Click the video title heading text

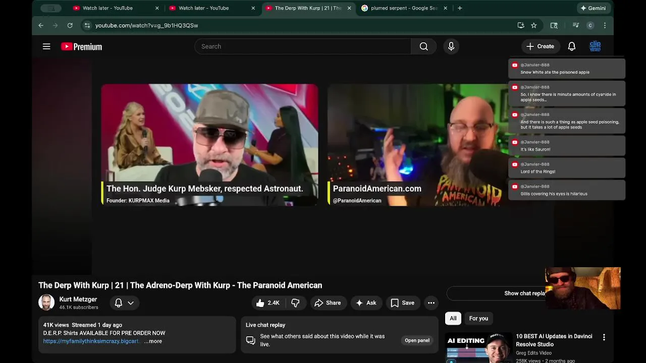pos(180,285)
